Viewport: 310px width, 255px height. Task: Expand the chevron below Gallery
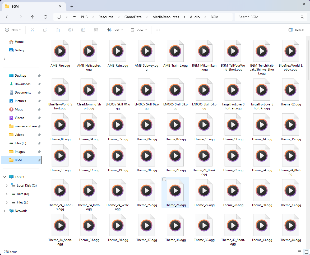(5, 59)
